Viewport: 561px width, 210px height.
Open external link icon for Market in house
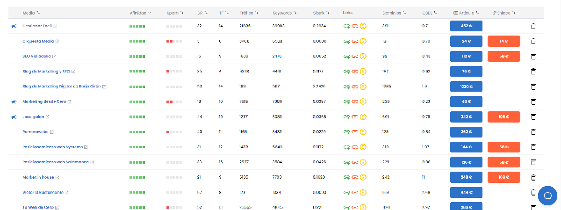point(58,177)
